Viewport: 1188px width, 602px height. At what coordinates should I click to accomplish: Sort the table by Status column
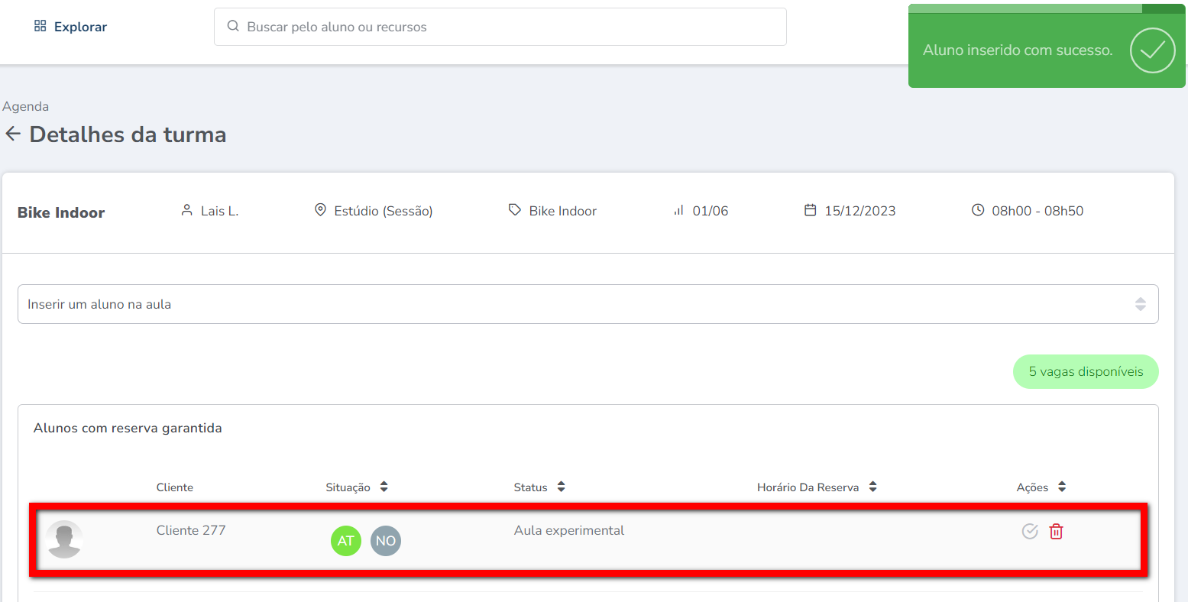561,487
